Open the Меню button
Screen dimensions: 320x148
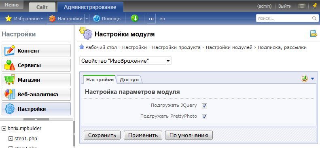coord(11,5)
